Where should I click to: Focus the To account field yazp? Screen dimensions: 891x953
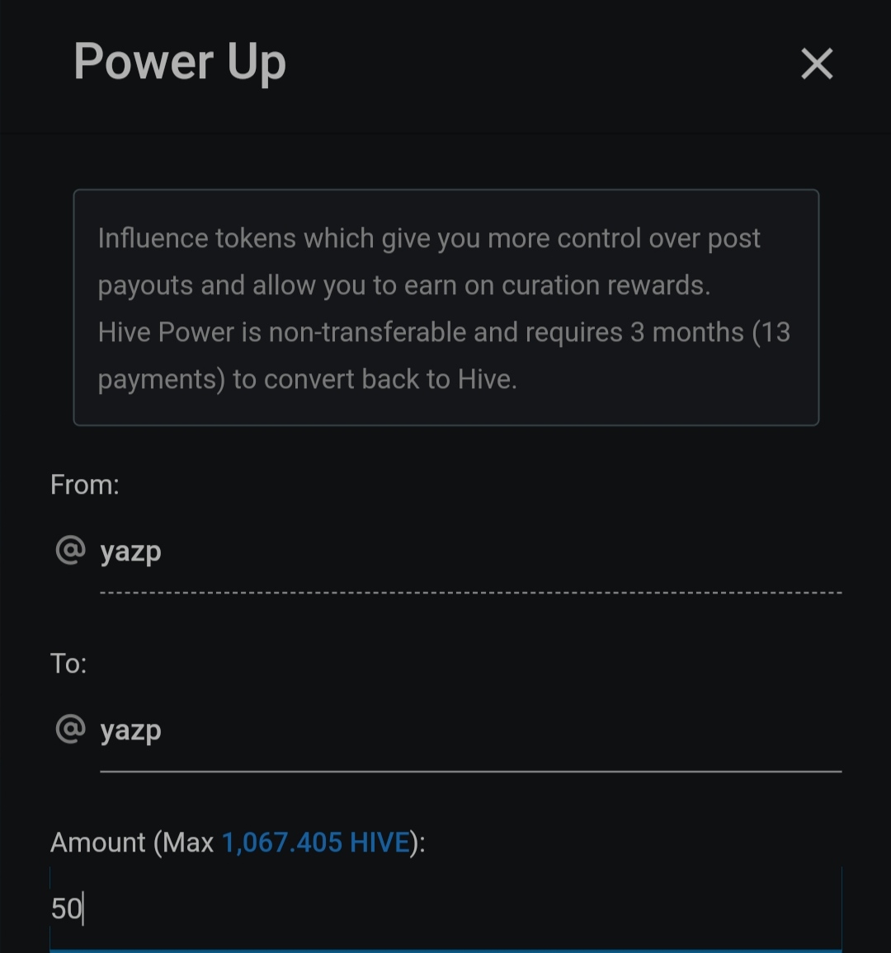131,730
